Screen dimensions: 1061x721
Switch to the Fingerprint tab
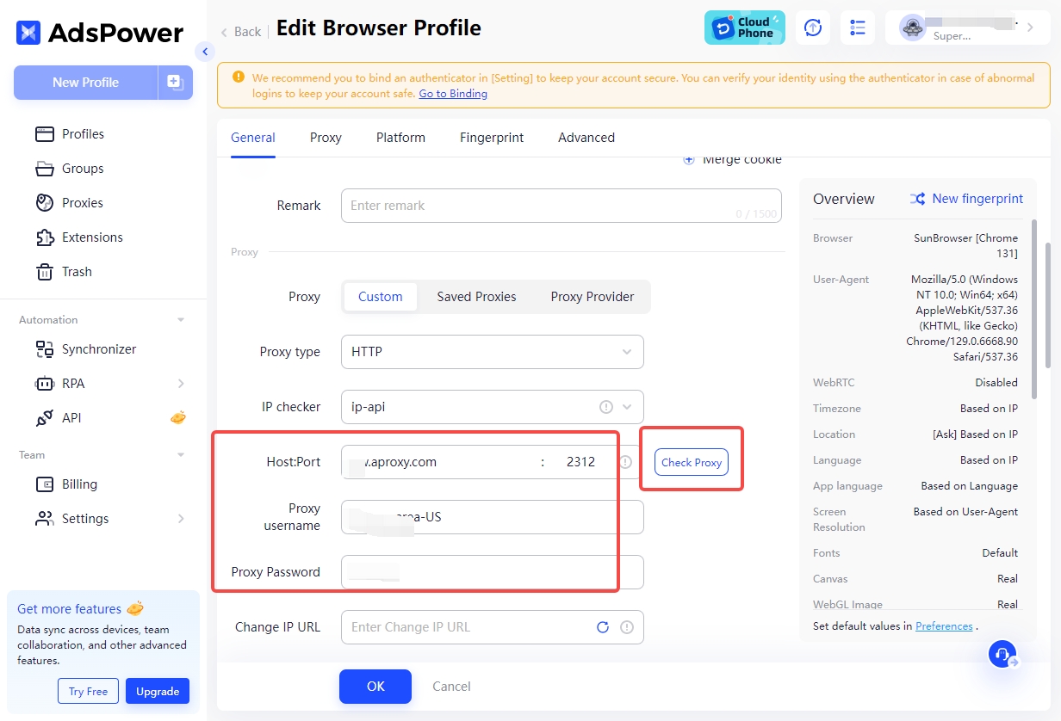pos(492,138)
